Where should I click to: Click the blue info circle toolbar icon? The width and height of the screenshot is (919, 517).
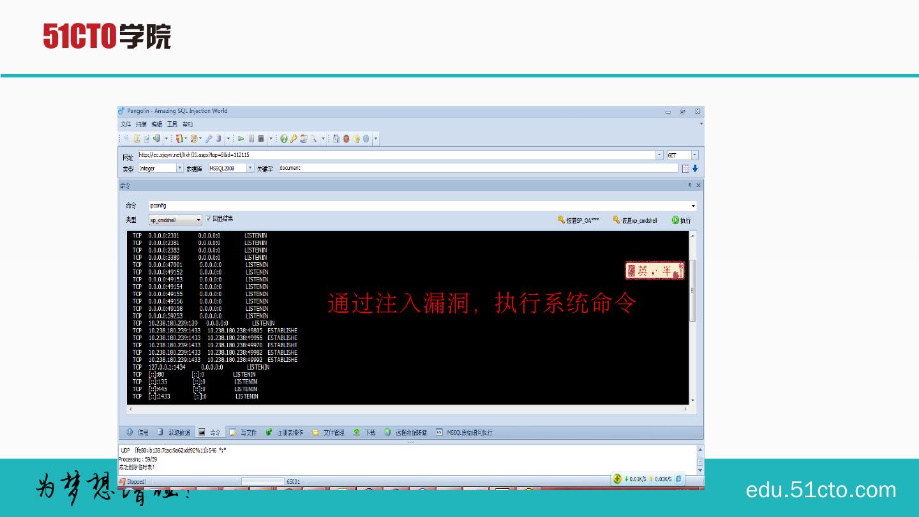point(366,139)
